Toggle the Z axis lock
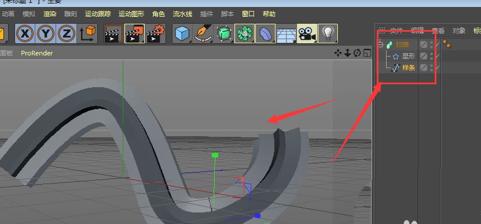 click(66, 33)
